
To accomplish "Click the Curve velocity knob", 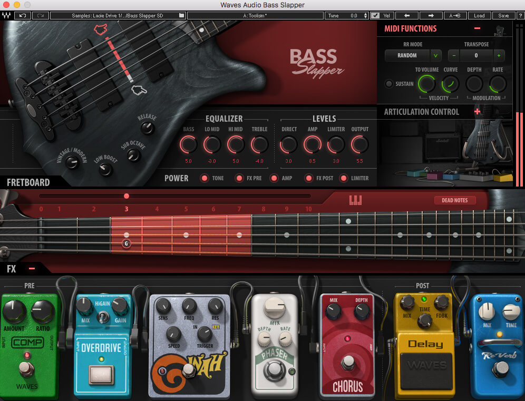I will tap(450, 84).
